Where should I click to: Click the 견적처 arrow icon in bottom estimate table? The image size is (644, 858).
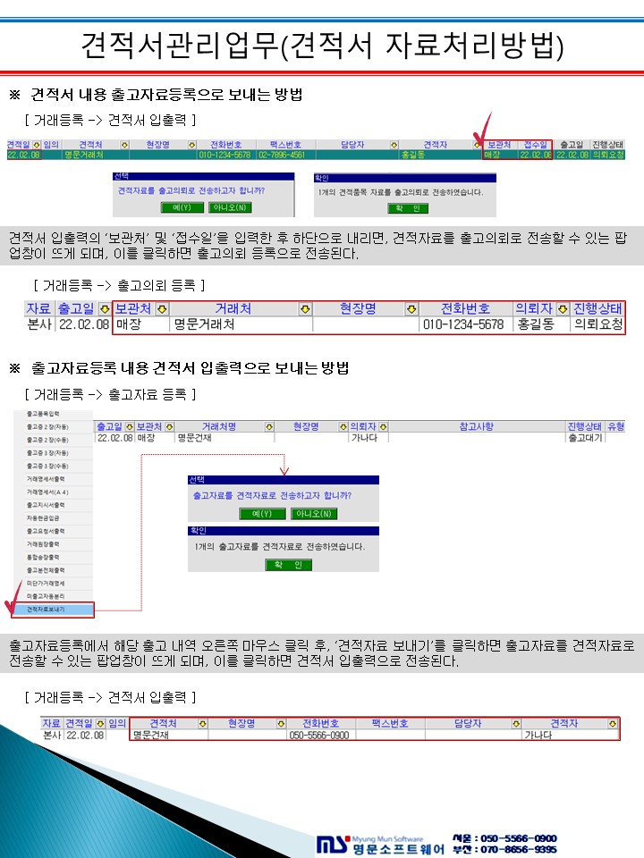pyautogui.click(x=203, y=723)
